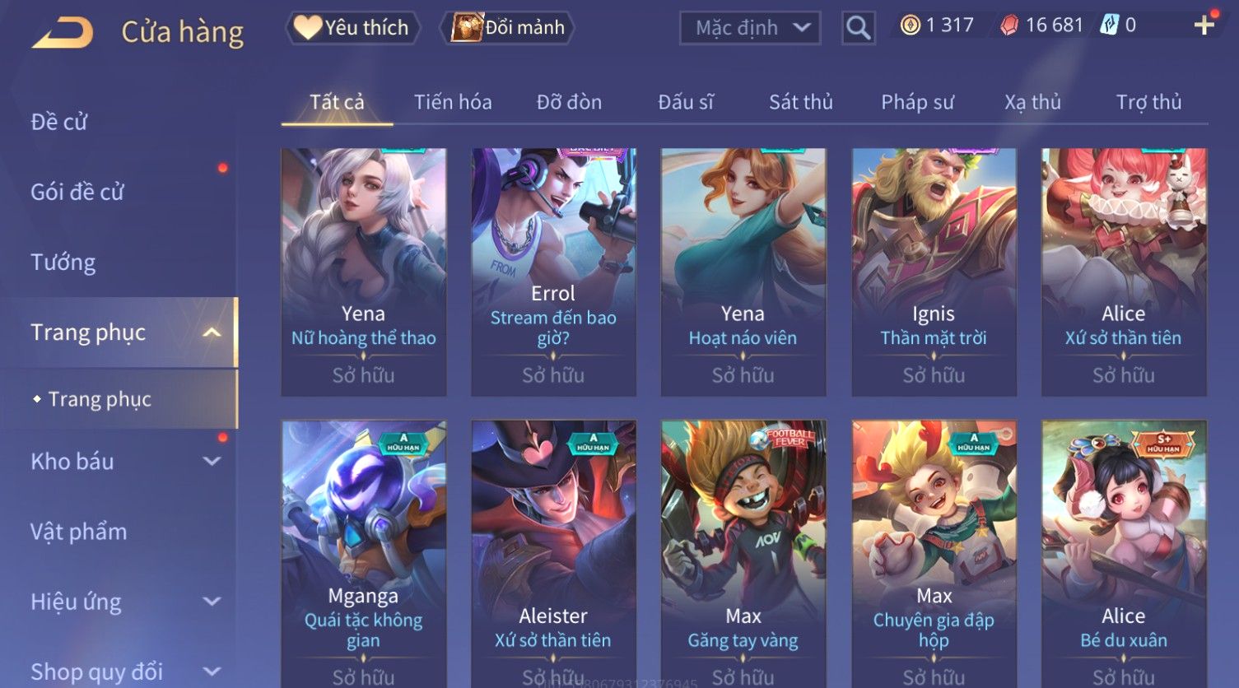Click the red gem balance icon

coord(1009,26)
